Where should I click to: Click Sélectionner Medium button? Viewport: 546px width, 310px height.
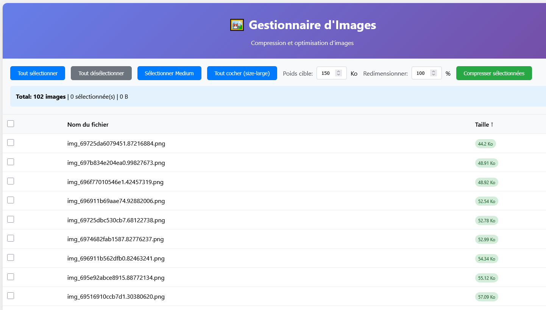(169, 73)
